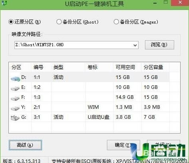Minimize the U启动PE window
Image resolution: width=189 pixels, height=163 pixels.
155,3
